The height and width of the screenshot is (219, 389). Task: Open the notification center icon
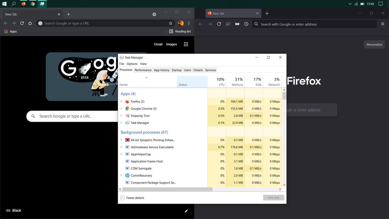coord(381,4)
